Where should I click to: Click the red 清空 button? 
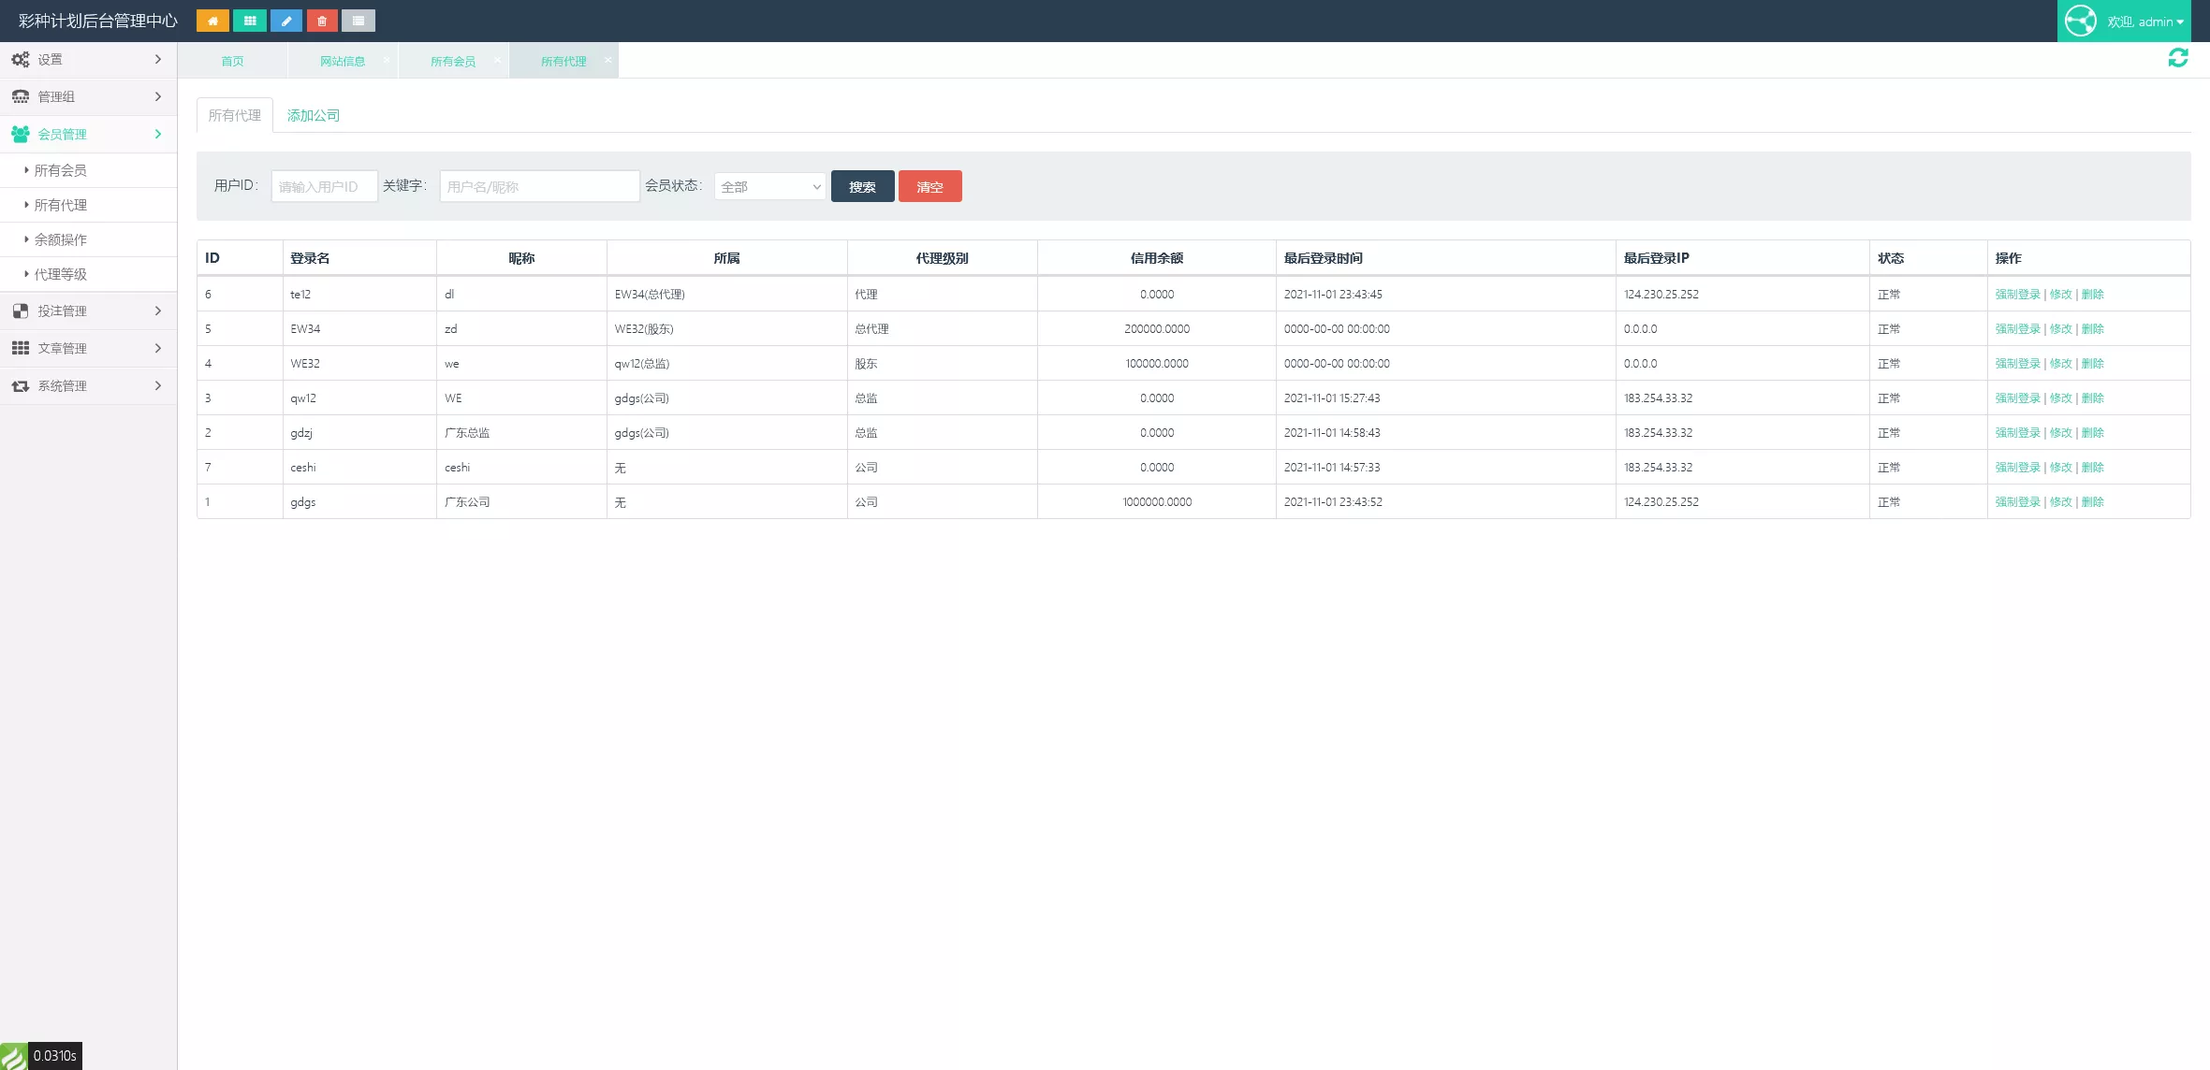(x=929, y=187)
